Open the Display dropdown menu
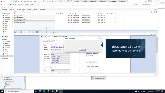Screen dimensions: 165x93 click(x=29, y=12)
